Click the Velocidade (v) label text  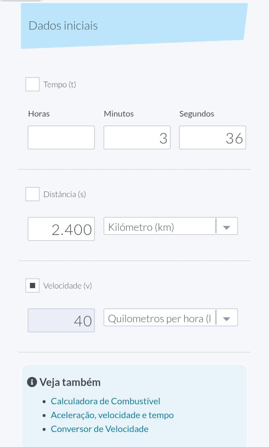[68, 286]
